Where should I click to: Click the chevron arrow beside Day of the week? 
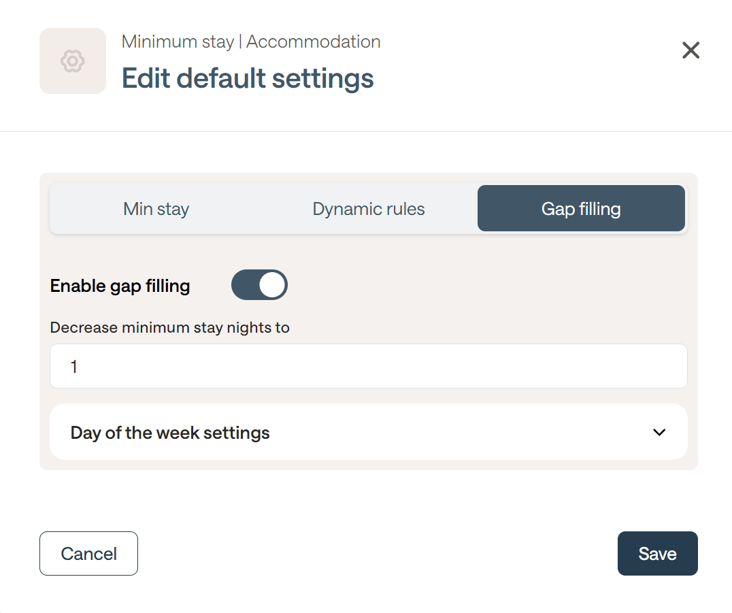pyautogui.click(x=659, y=432)
